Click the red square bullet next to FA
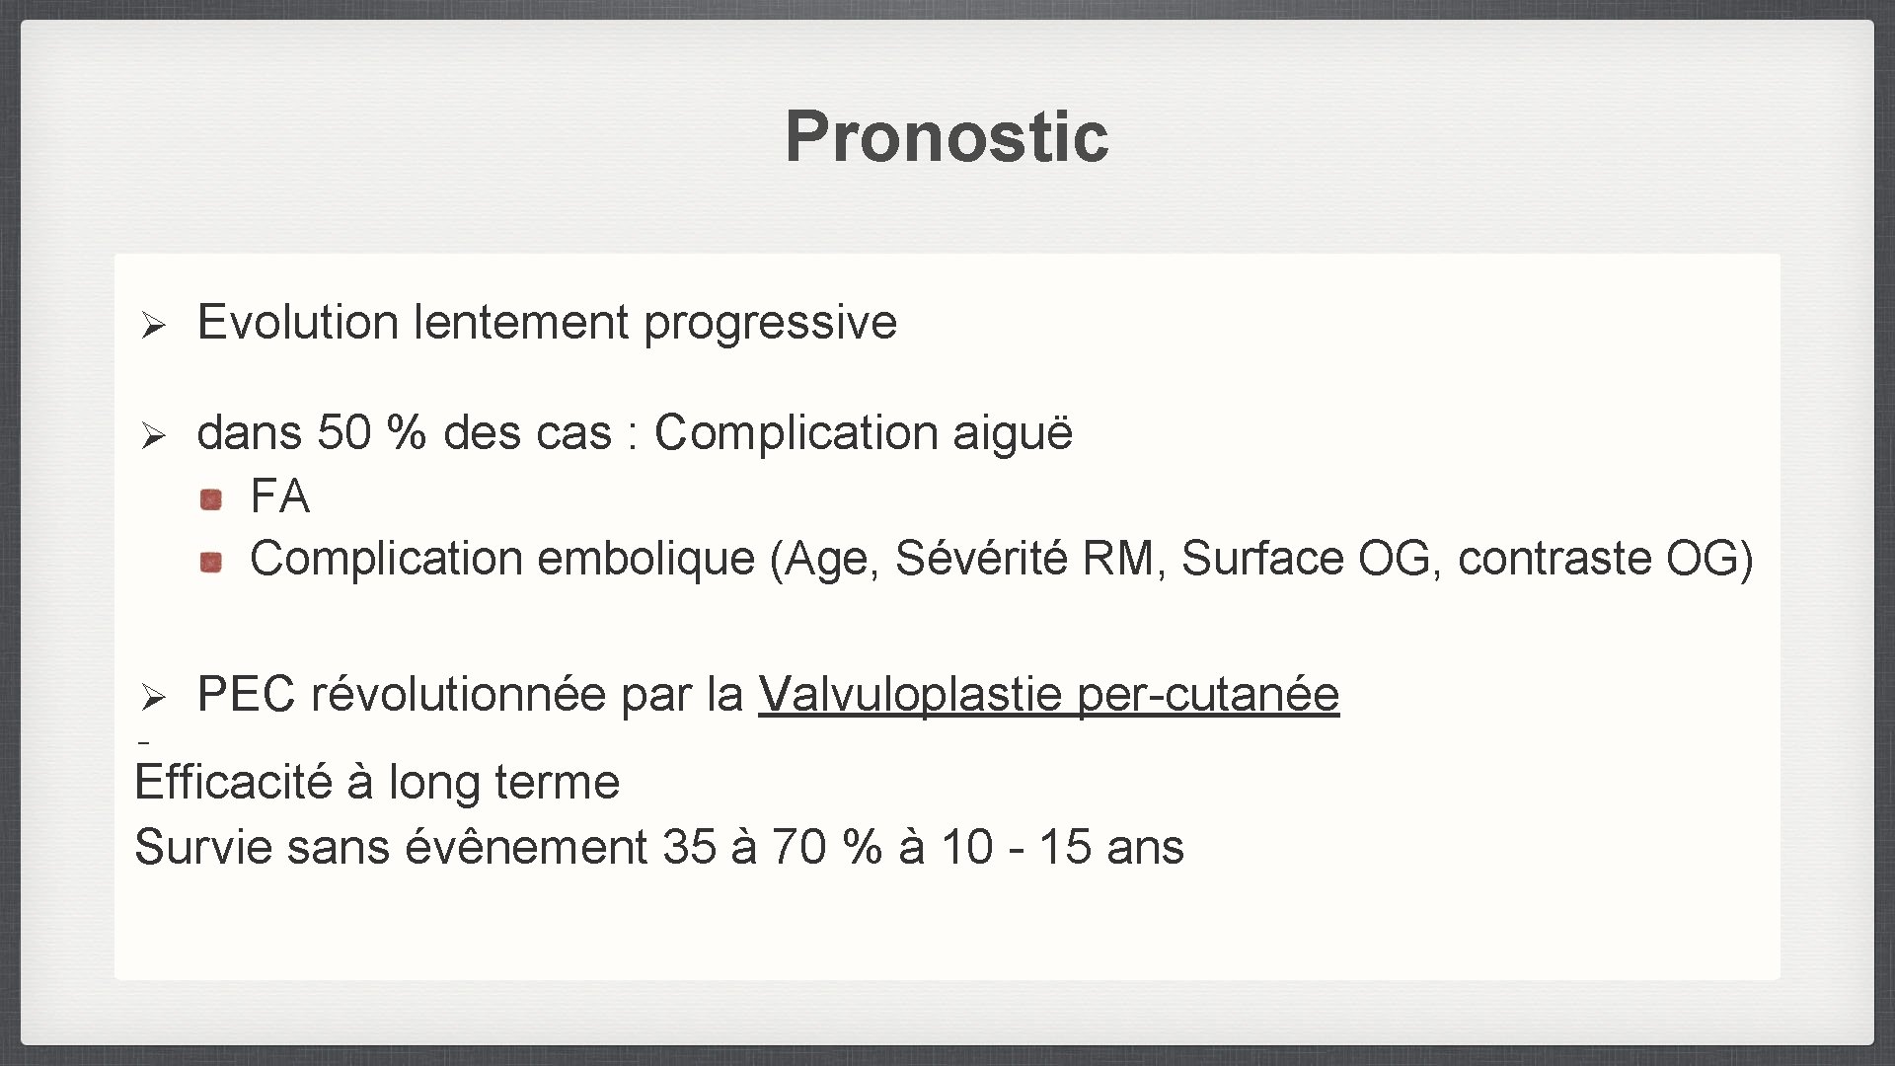This screenshot has width=1895, height=1066. pyautogui.click(x=210, y=499)
